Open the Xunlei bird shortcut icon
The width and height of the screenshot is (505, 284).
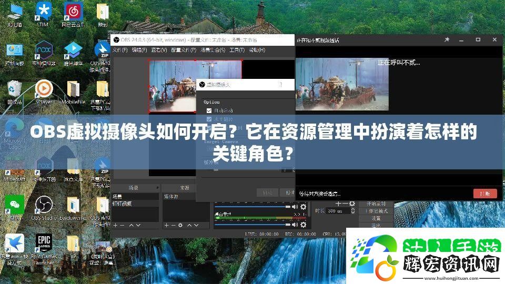coord(15,249)
